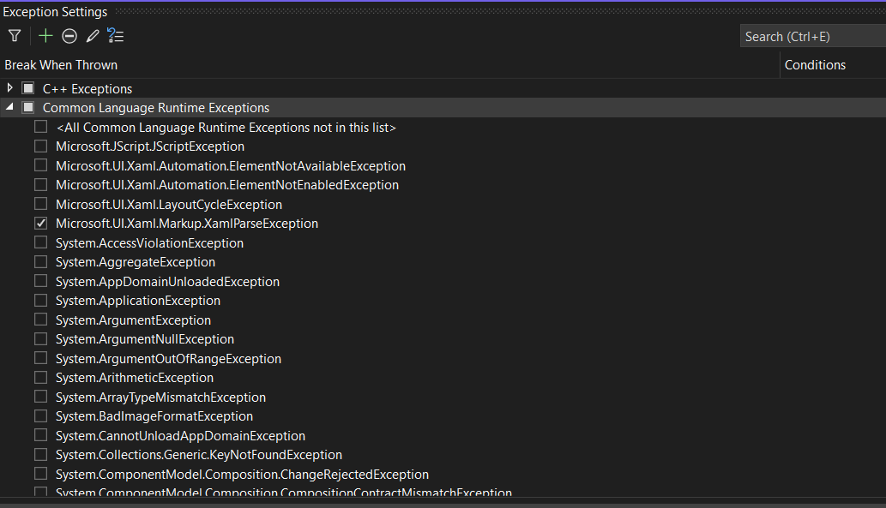Expand the C++ Exceptions node

[9, 88]
